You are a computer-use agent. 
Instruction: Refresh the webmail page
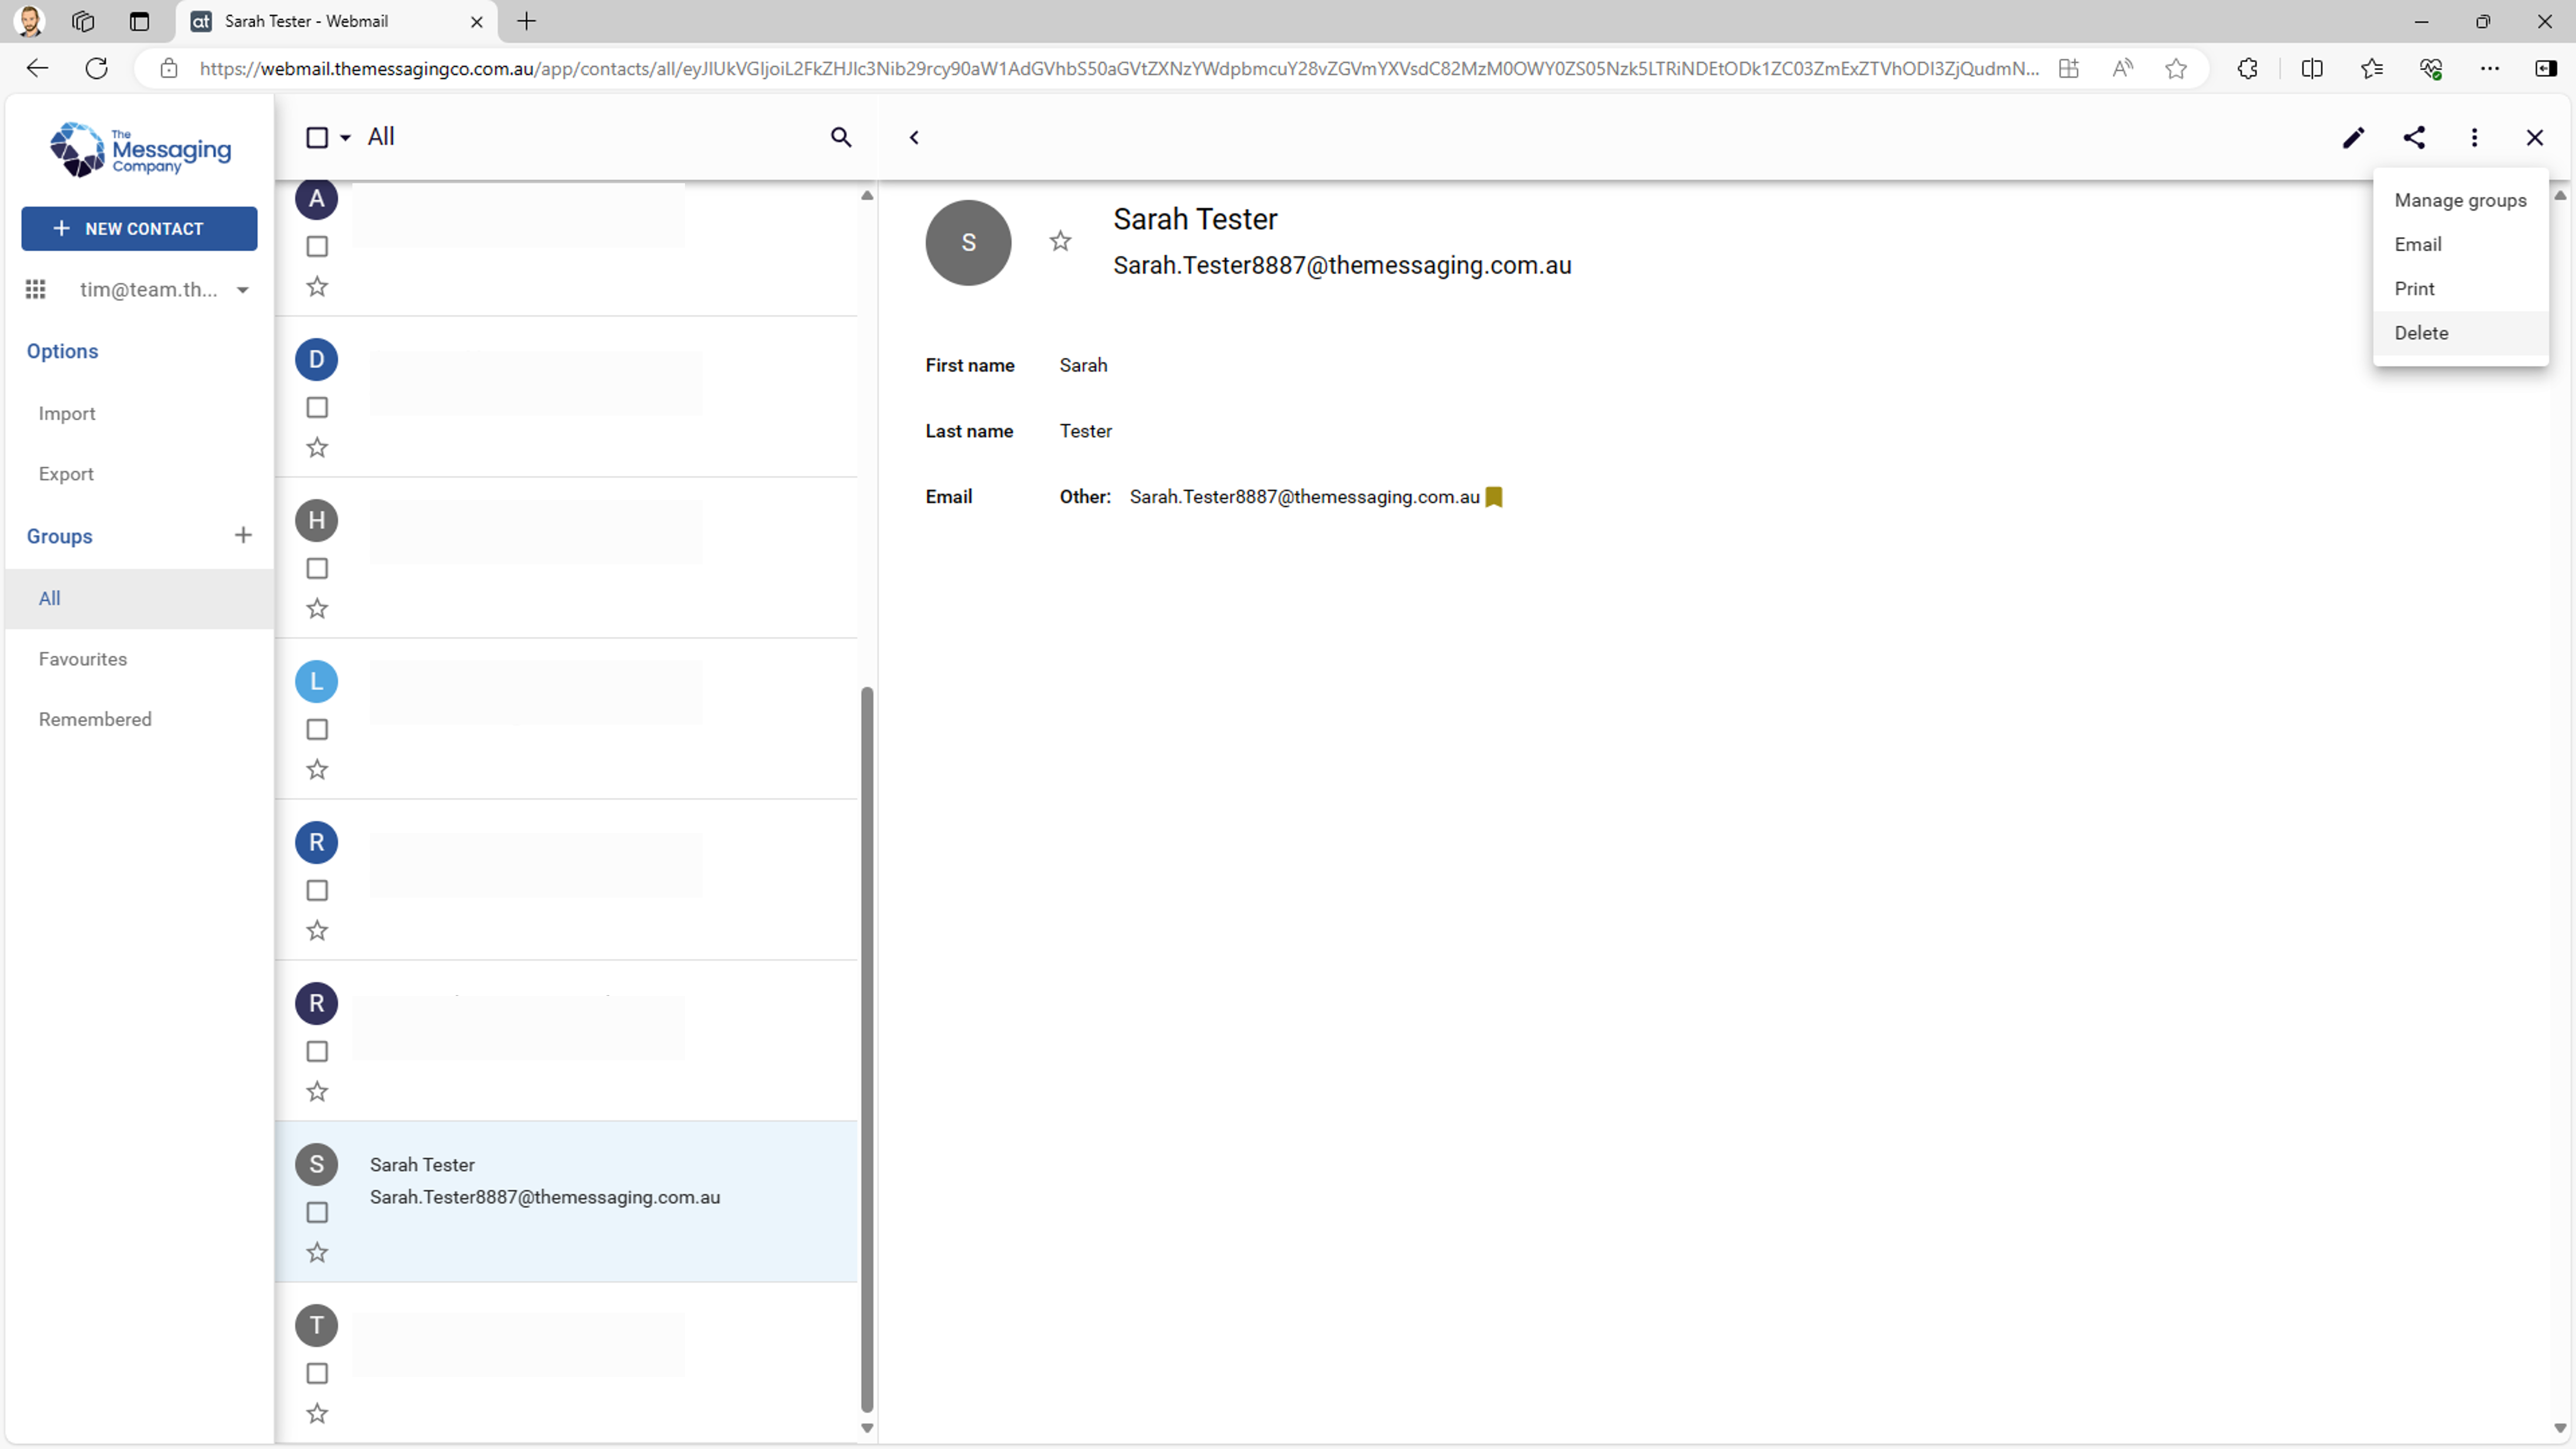click(96, 68)
